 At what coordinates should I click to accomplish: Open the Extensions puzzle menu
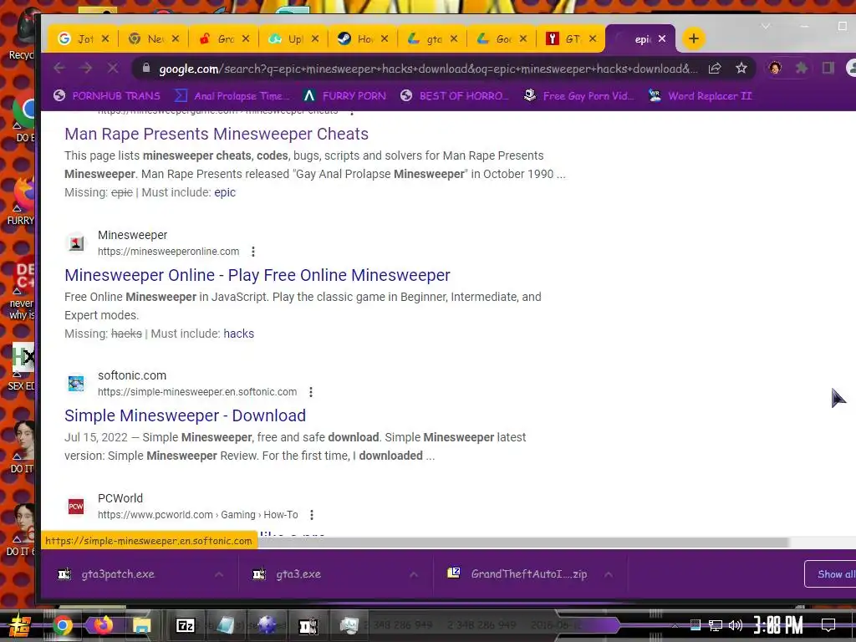coord(802,69)
